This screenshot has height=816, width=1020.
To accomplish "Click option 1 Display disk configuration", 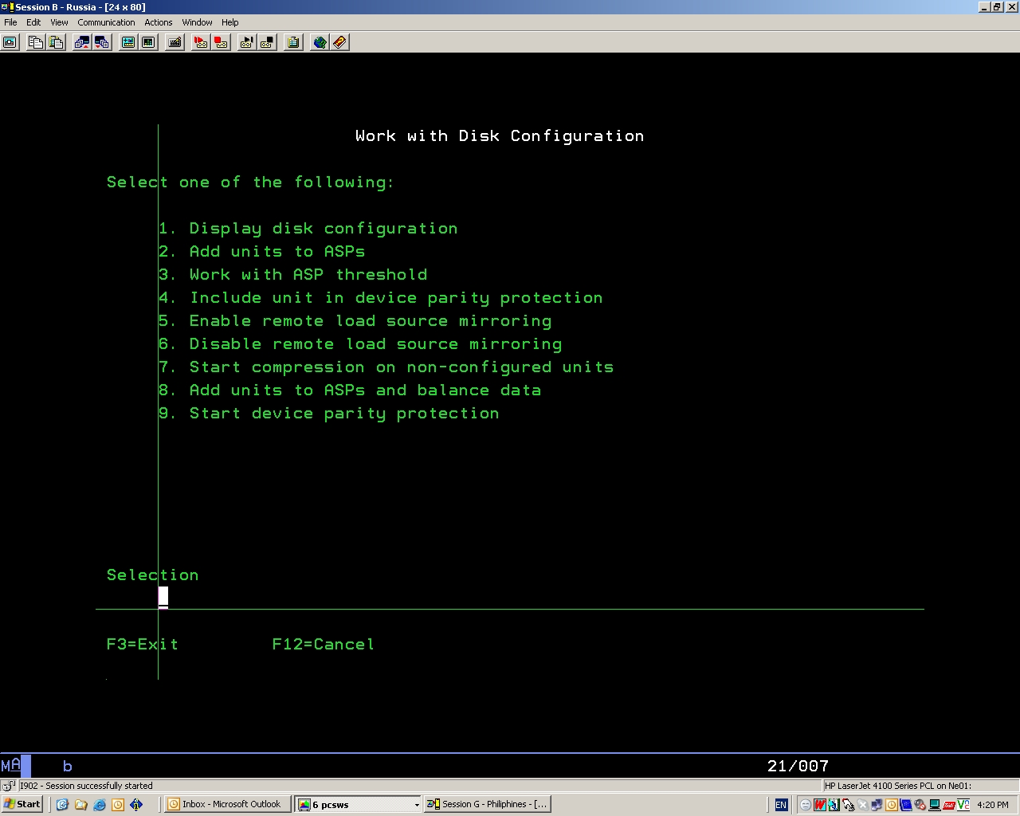I will [x=308, y=229].
